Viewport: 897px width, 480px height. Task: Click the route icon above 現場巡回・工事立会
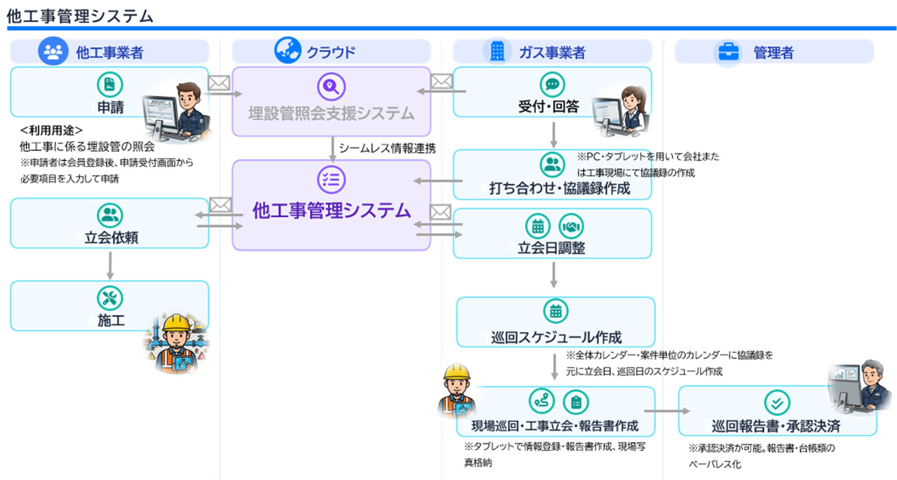click(542, 401)
